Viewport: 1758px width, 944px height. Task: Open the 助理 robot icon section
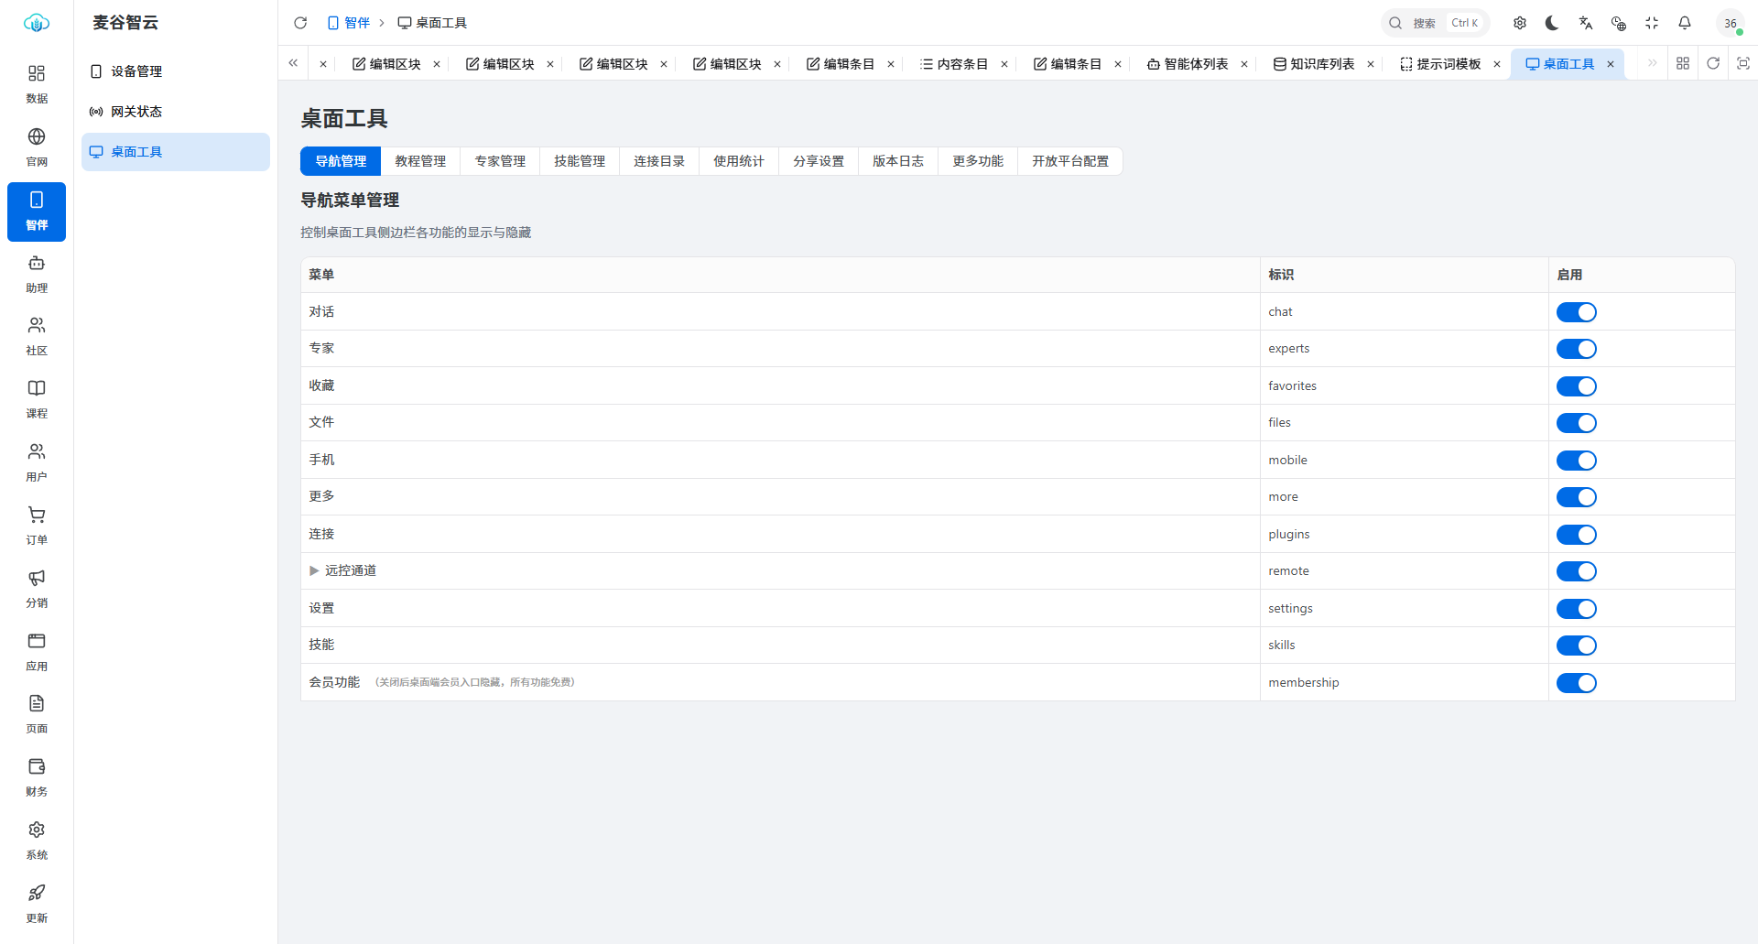click(x=37, y=274)
